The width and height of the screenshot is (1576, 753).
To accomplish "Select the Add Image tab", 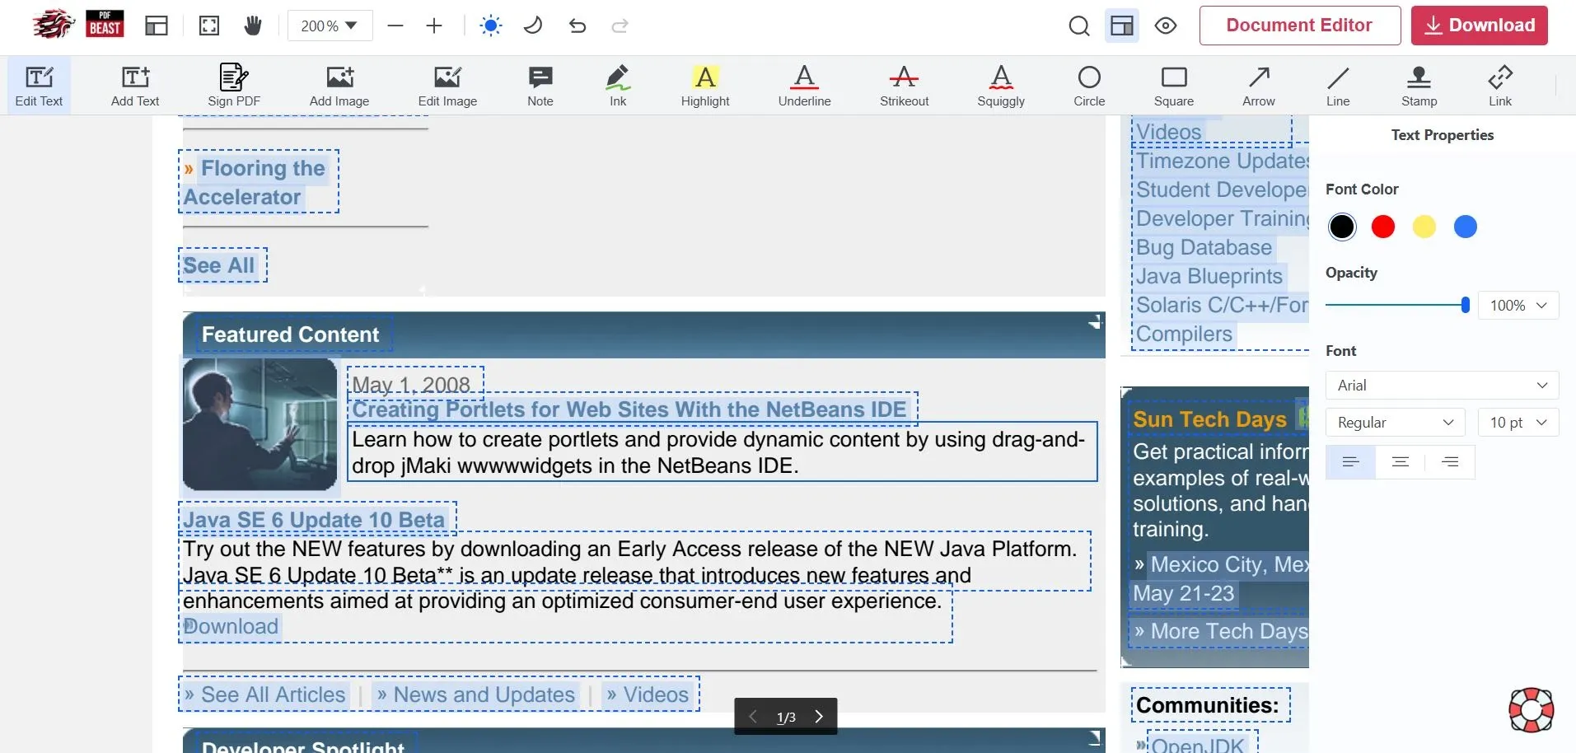I will (339, 86).
